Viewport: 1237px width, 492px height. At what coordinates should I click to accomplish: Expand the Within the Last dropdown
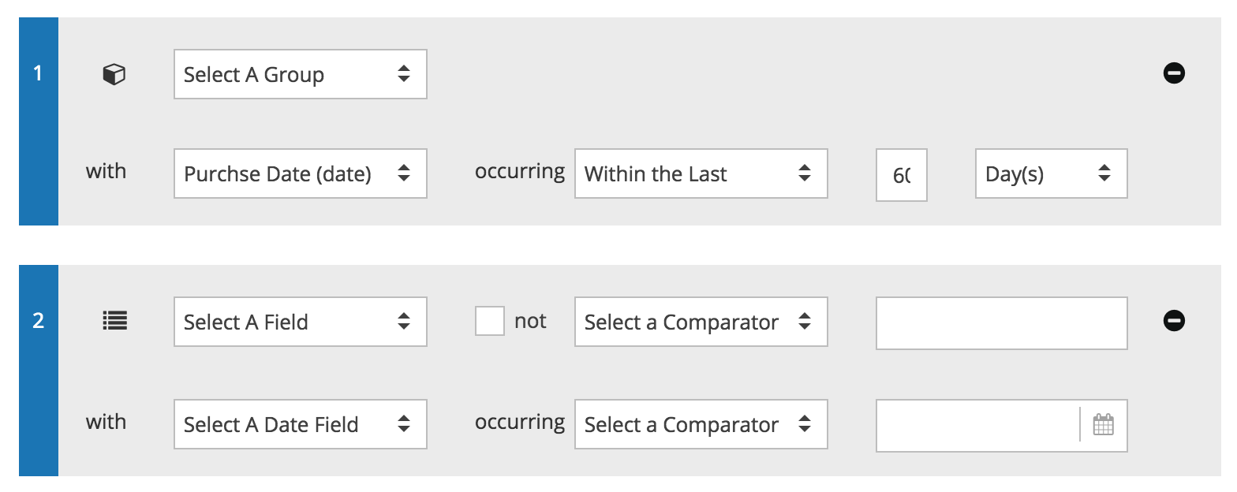[x=701, y=173]
